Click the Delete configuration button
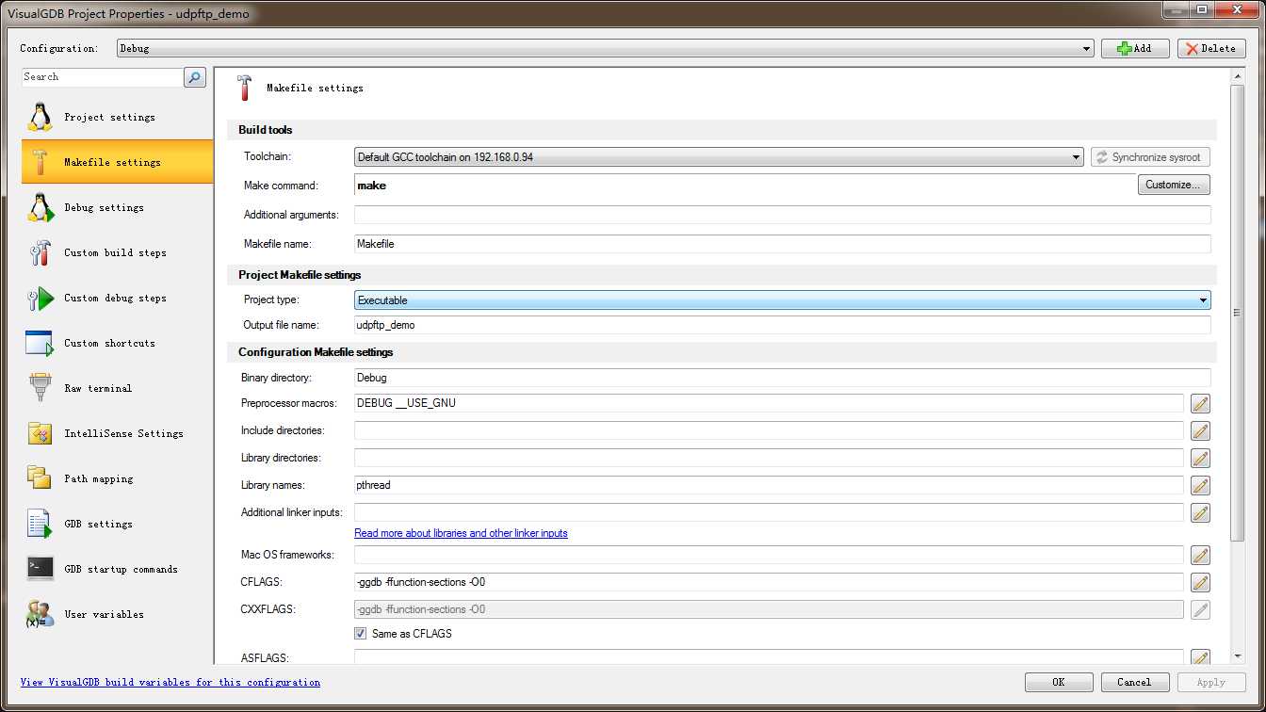 [1211, 48]
